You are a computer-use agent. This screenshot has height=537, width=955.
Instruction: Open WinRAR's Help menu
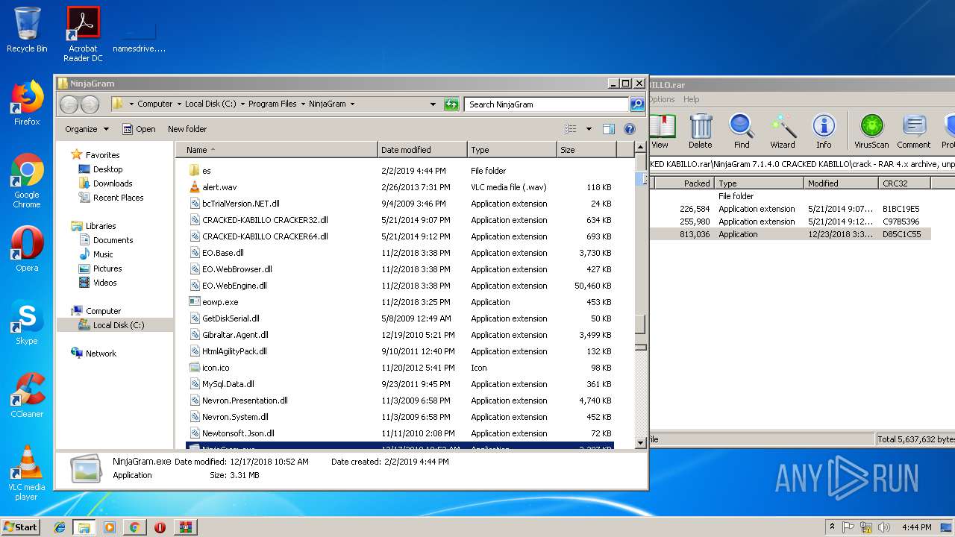[692, 99]
